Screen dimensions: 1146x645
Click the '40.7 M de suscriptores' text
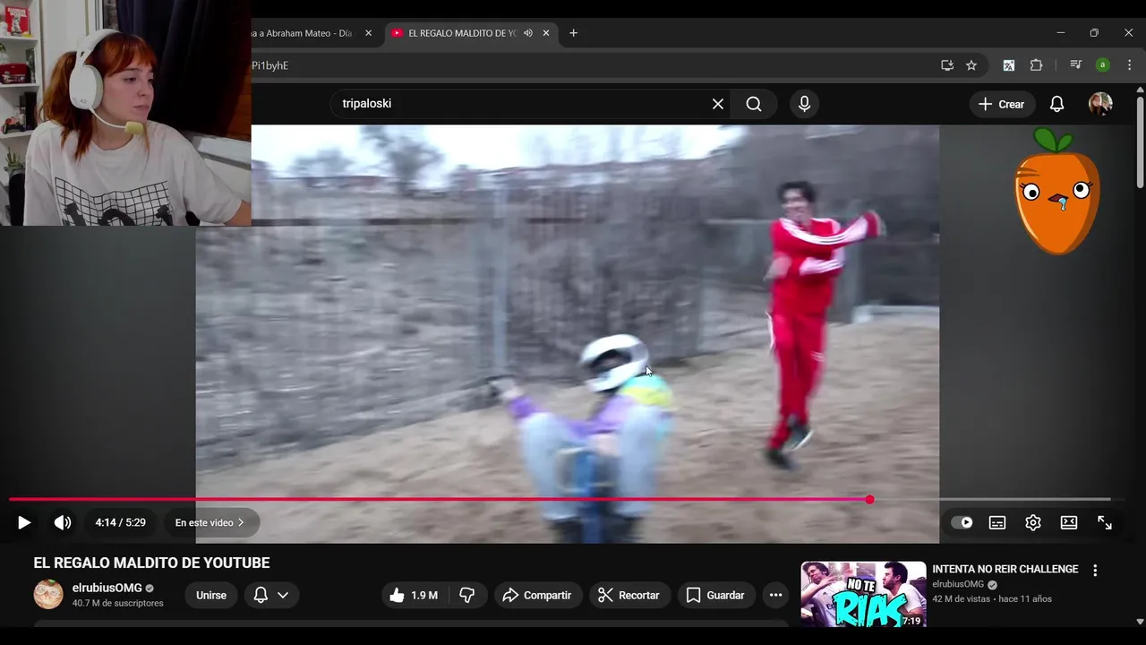[118, 604]
